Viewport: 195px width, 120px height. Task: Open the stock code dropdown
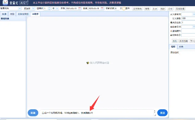[20, 8]
